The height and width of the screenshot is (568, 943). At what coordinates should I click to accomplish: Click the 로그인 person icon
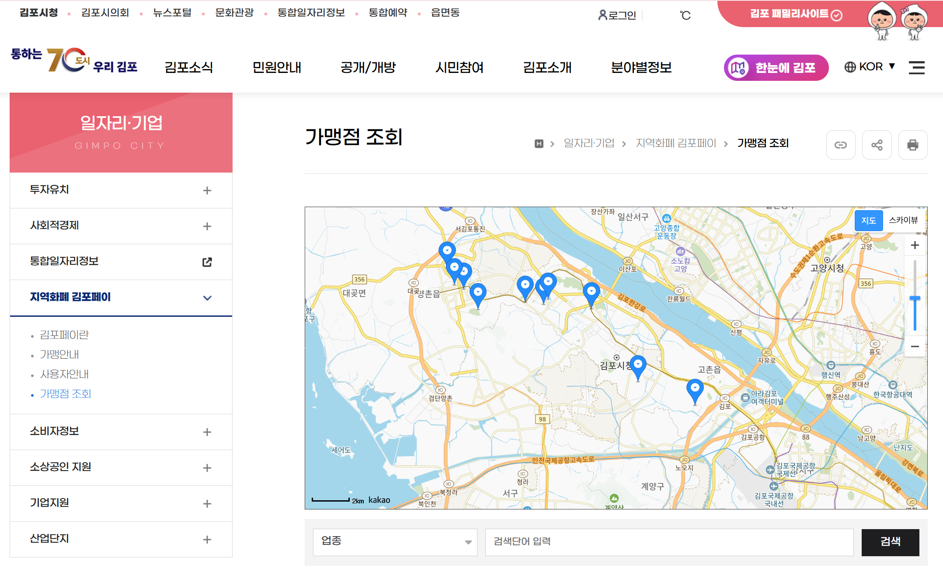point(602,15)
